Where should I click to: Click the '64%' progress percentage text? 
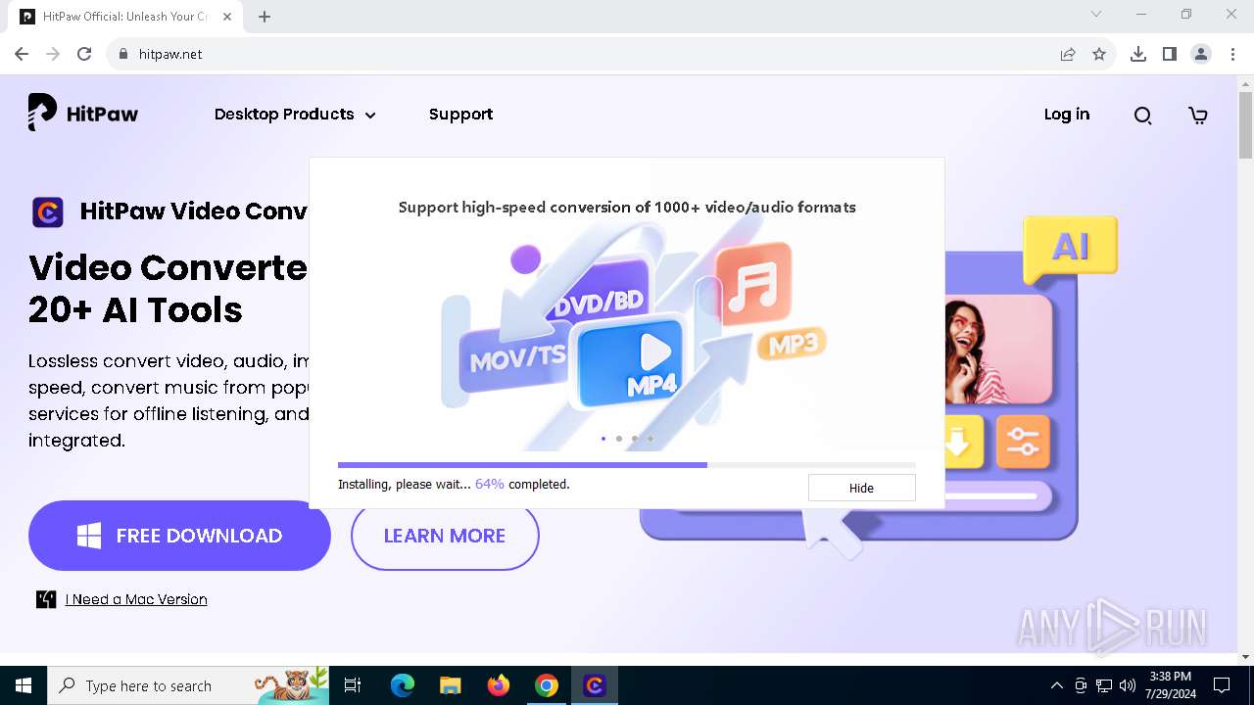point(490,484)
